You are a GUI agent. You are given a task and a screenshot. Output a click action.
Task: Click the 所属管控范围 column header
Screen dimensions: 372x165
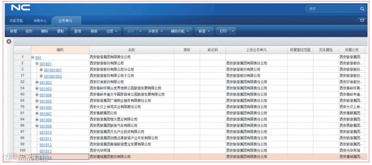tap(300, 50)
